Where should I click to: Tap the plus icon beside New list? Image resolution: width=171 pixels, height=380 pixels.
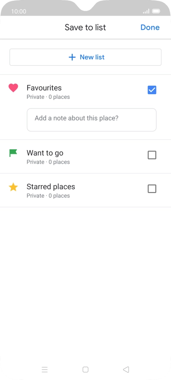coord(72,57)
